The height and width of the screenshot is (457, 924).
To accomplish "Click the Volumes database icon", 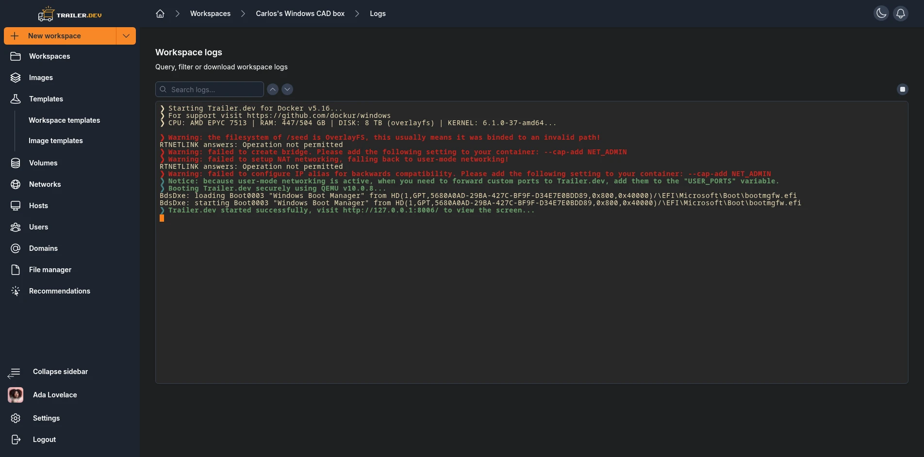I will [x=16, y=163].
